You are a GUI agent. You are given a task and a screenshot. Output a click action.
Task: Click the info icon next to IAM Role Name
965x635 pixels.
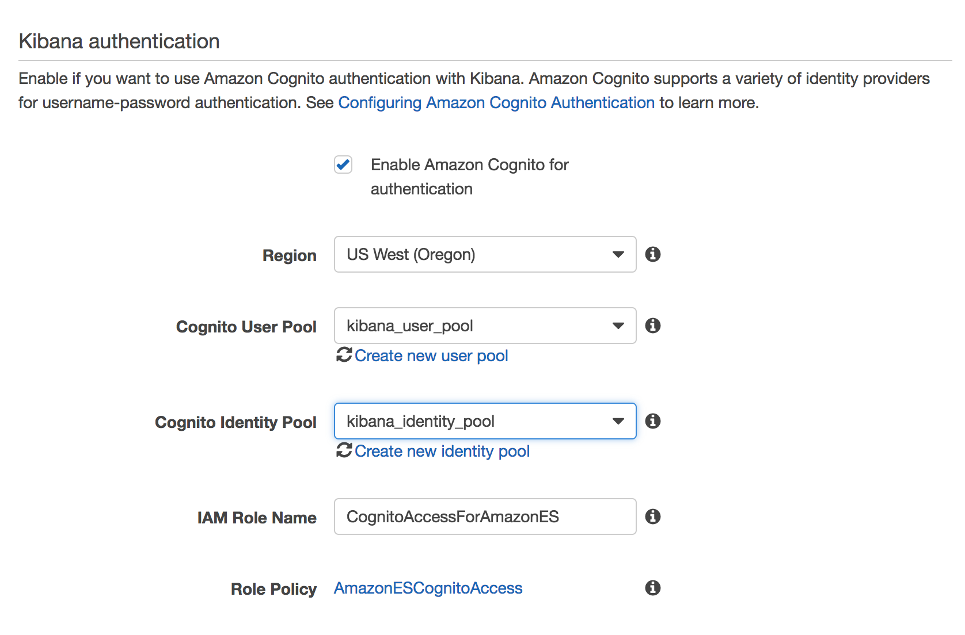[652, 517]
